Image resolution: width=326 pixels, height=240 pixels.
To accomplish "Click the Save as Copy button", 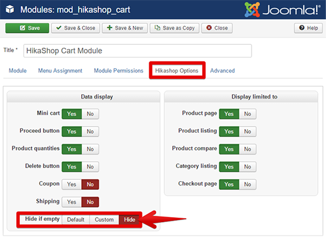I will [175, 28].
